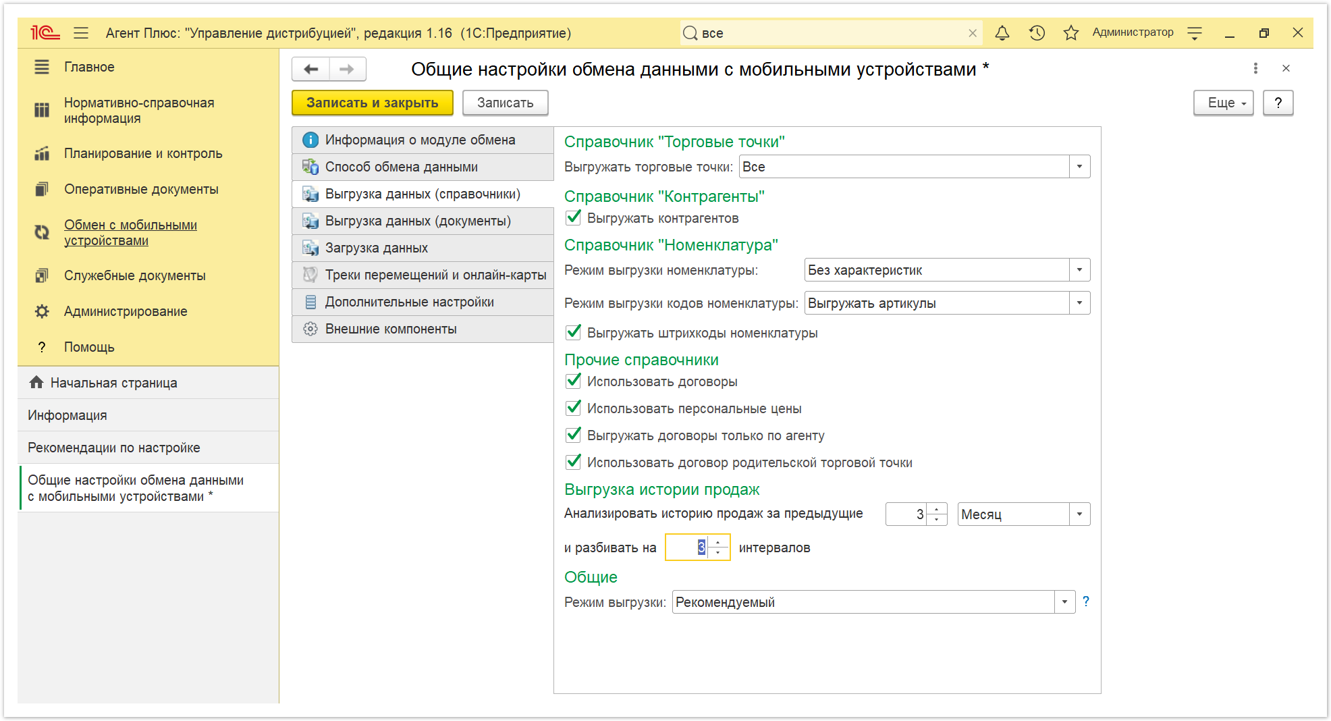The width and height of the screenshot is (1331, 721).
Task: Click the Обмен с мобильными устройствами sync icon
Action: pos(42,232)
